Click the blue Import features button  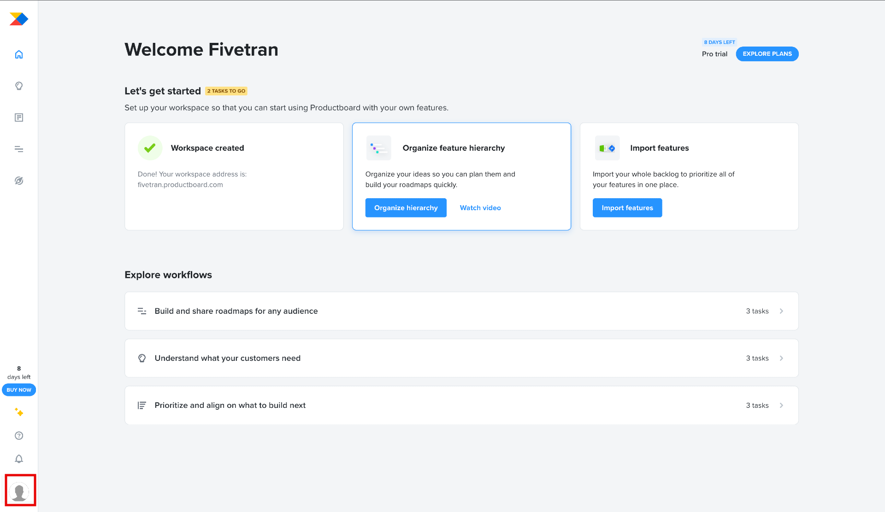[x=627, y=208]
